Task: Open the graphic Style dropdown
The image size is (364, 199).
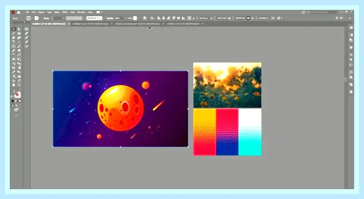Action: [138, 18]
